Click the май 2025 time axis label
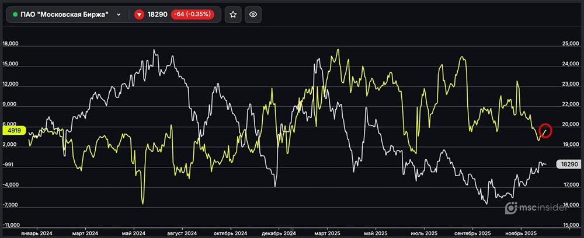584x238 pixels. (x=376, y=233)
